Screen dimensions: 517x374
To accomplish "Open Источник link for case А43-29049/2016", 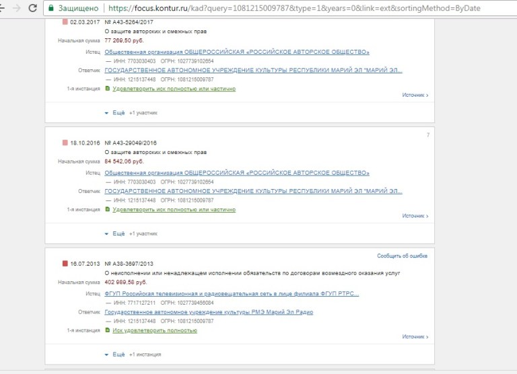I will (415, 216).
